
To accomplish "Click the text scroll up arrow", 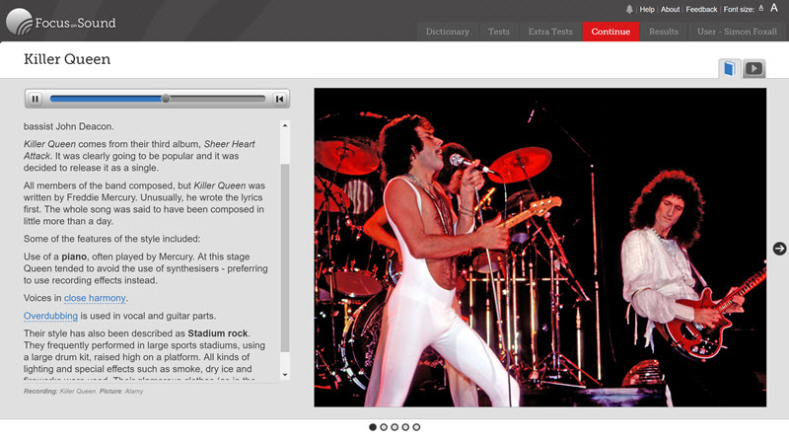I will click(x=285, y=125).
